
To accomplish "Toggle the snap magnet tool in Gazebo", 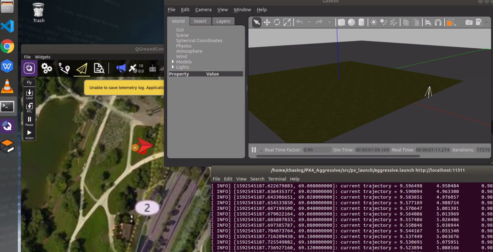I will pos(438,22).
